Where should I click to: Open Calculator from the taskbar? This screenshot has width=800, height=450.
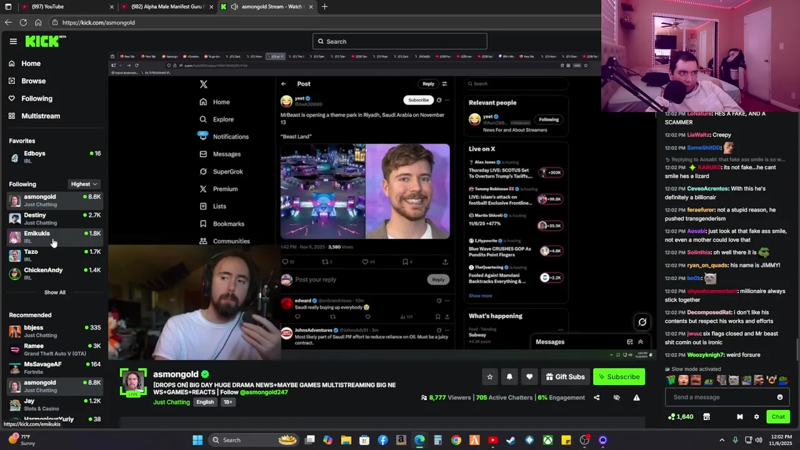[437, 440]
